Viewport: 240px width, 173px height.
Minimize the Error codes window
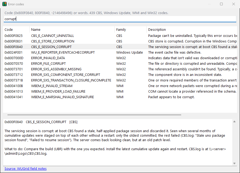[x=209, y=4]
